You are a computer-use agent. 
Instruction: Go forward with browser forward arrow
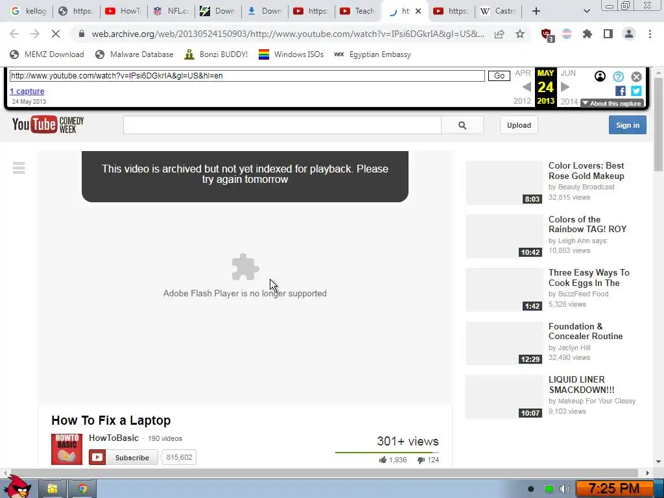(x=35, y=34)
